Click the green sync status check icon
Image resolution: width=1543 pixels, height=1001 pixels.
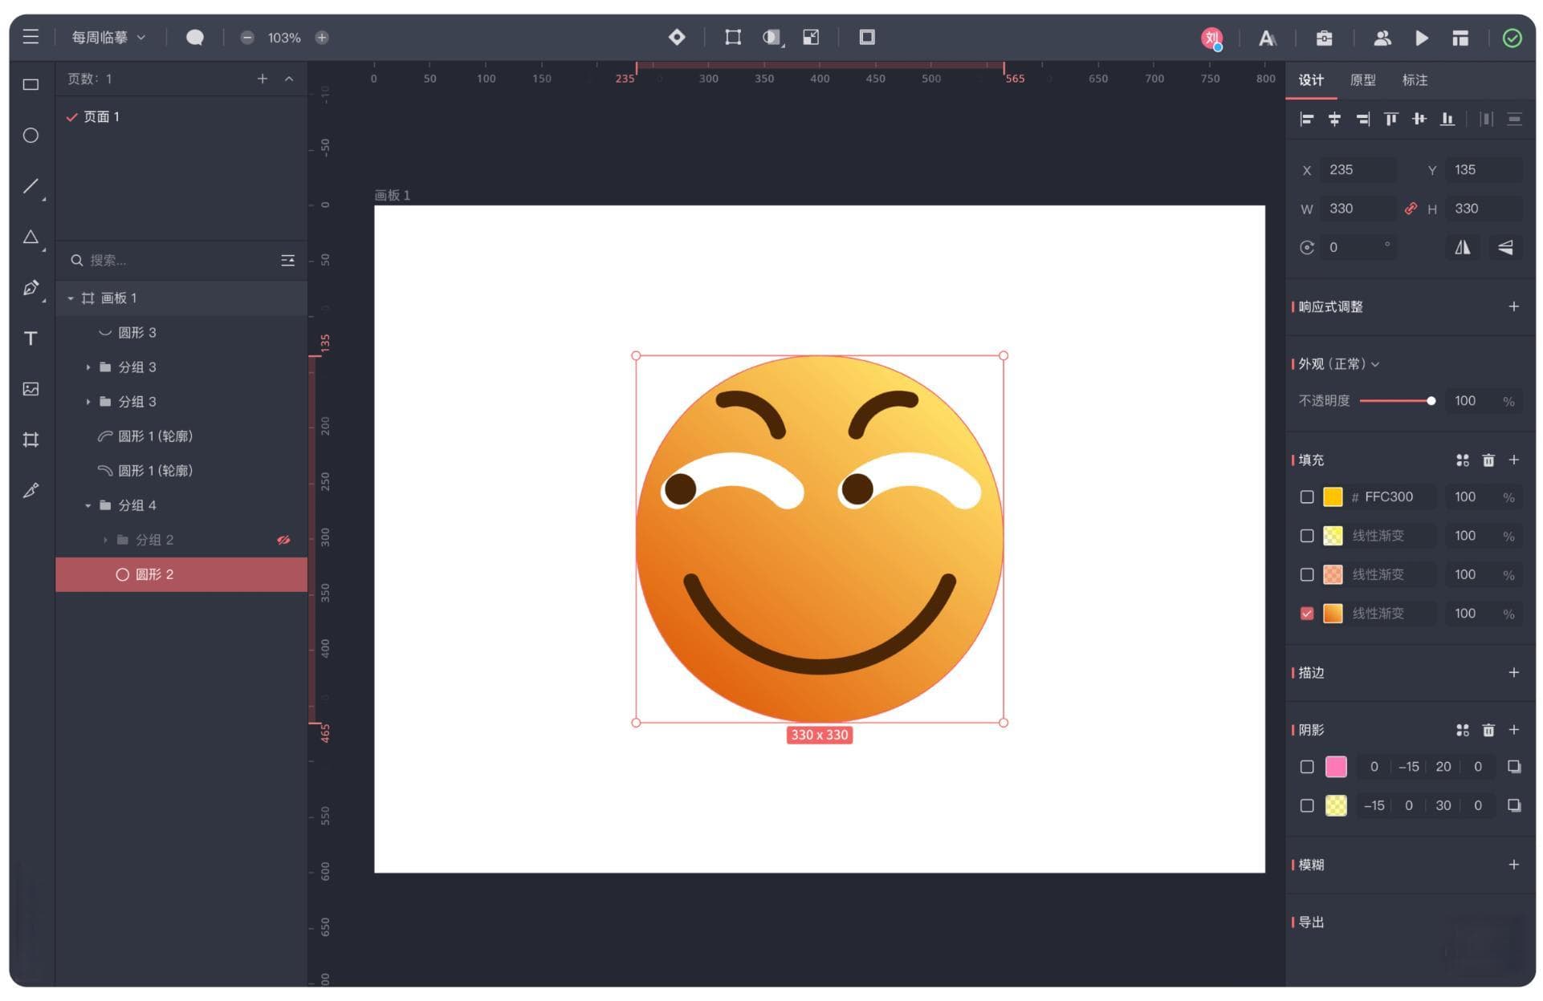1512,38
